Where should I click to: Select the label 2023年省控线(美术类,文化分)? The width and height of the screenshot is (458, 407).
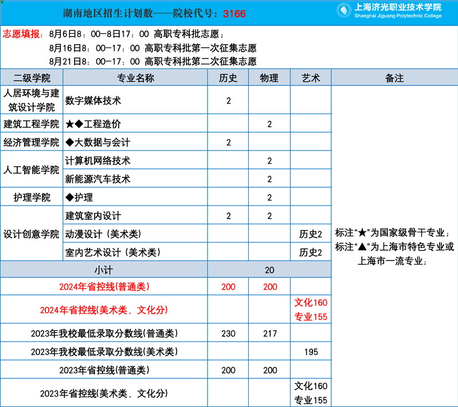tap(104, 393)
